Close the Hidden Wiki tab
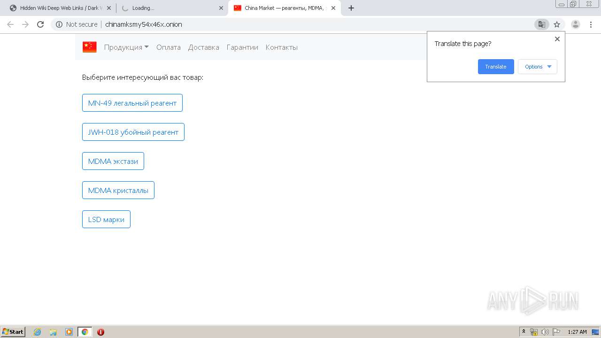 pyautogui.click(x=109, y=8)
